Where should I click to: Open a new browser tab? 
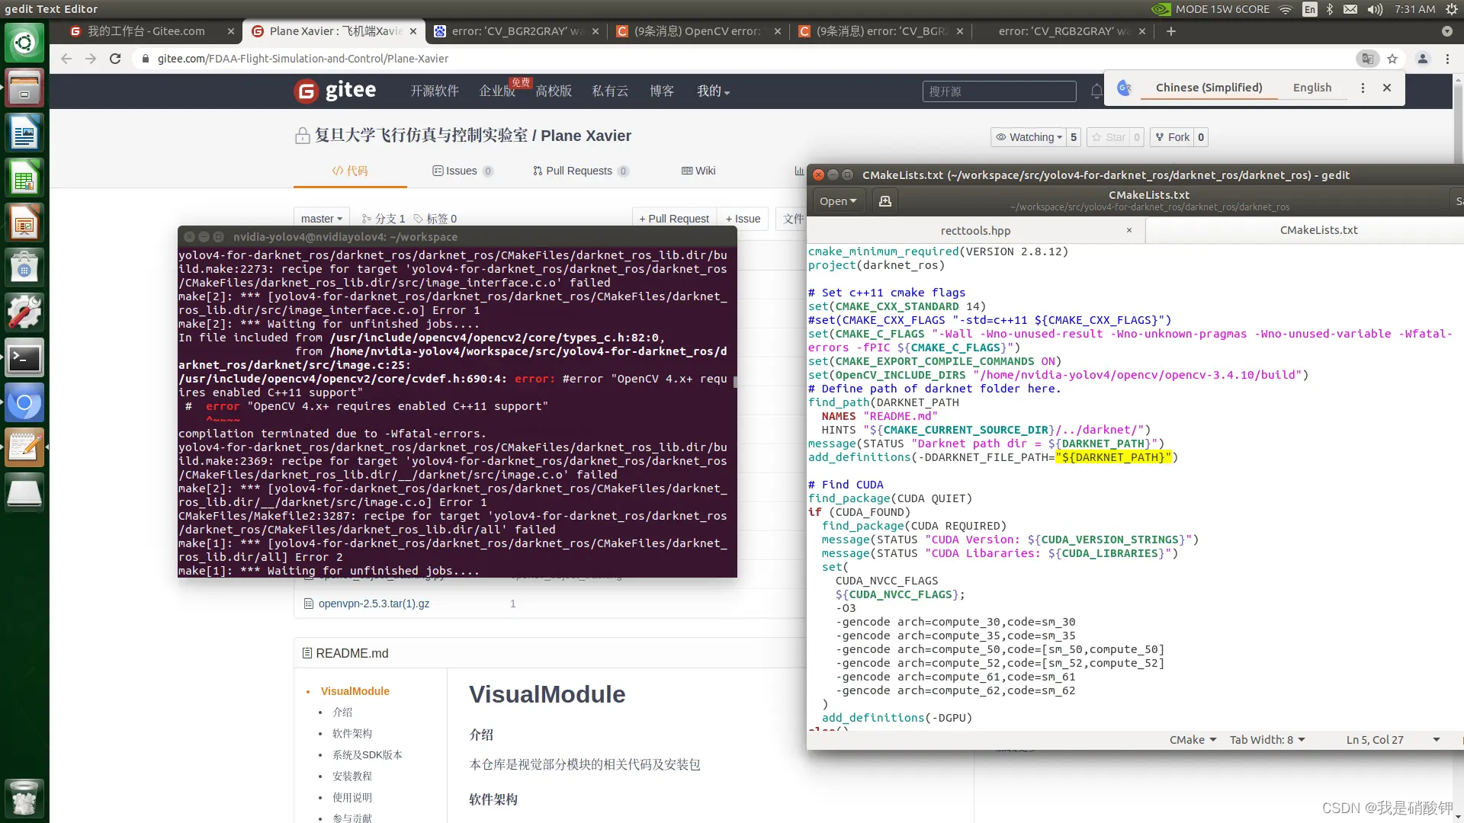click(x=1171, y=31)
